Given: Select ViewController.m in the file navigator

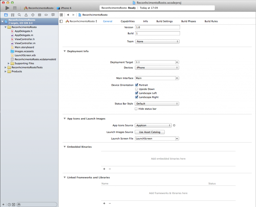Looking at the screenshot, I should [x=25, y=43].
